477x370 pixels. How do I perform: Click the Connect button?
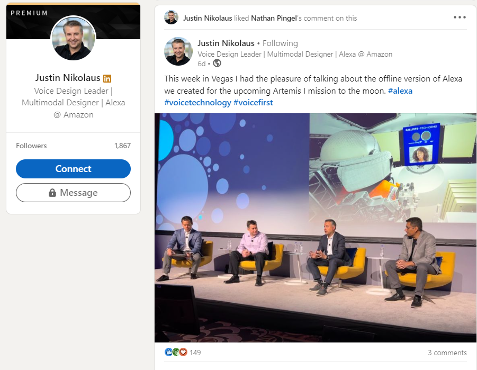click(73, 169)
